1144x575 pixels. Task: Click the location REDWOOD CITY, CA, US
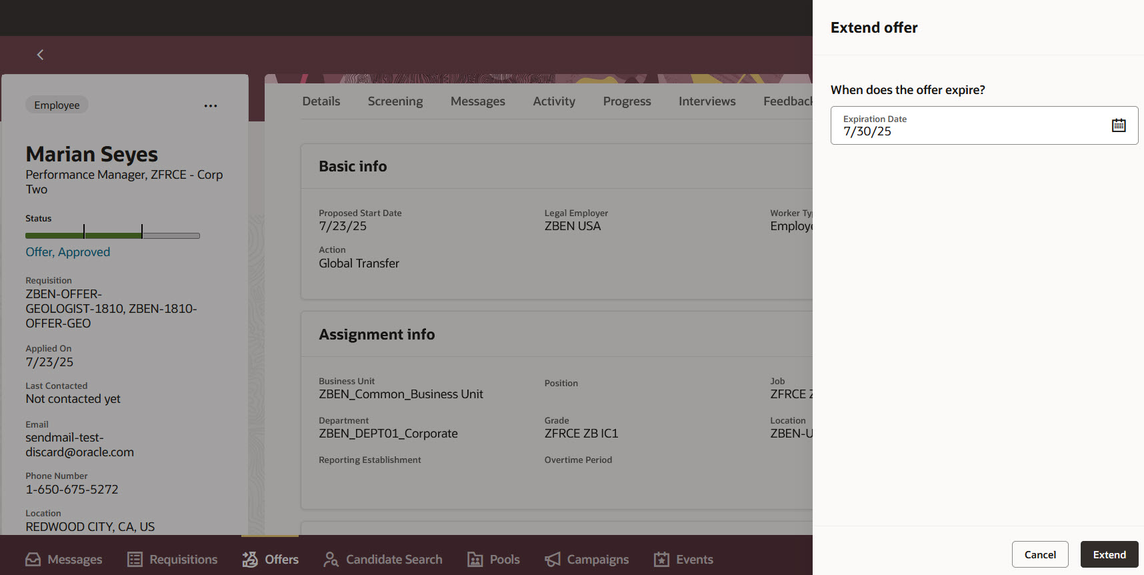click(x=90, y=527)
